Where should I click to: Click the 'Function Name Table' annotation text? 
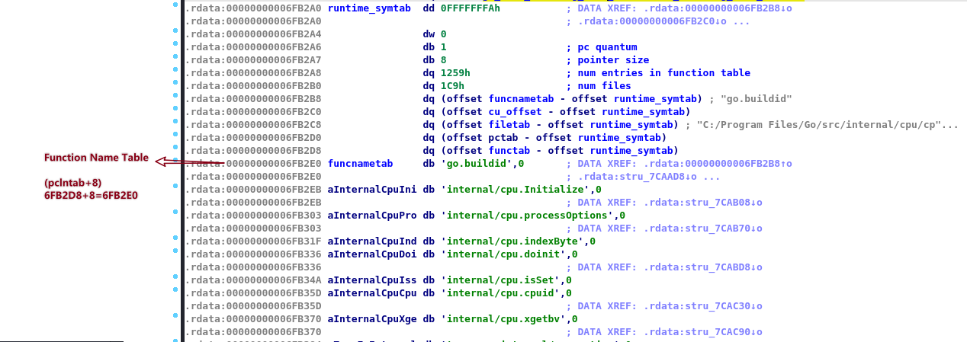(96, 158)
